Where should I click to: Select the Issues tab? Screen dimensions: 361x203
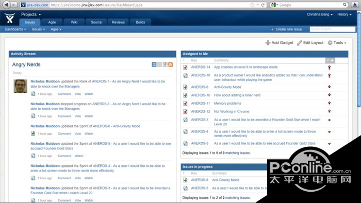30,22
